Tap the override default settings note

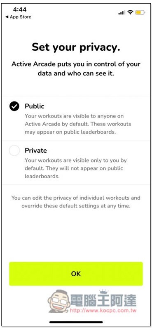click(x=76, y=202)
